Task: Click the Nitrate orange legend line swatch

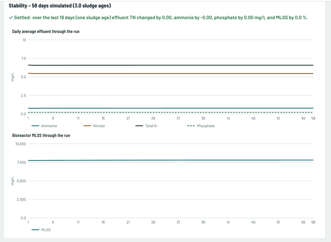Action: point(87,126)
